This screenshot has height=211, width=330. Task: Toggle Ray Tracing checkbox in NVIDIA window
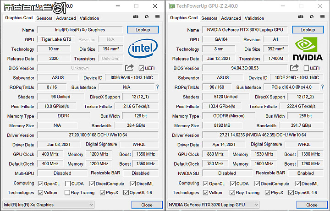click(x=232, y=193)
